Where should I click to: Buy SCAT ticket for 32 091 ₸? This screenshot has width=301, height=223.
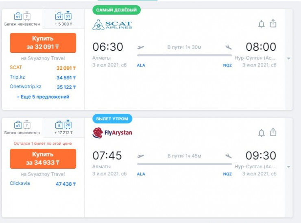[43, 43]
